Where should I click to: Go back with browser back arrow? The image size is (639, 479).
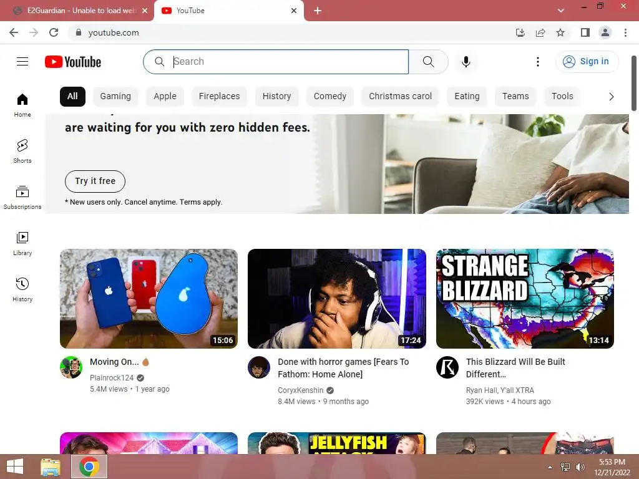[14, 32]
